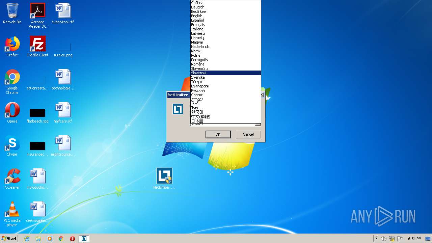The height and width of the screenshot is (243, 432).
Task: Choose English in the open language list
Action: (226, 16)
